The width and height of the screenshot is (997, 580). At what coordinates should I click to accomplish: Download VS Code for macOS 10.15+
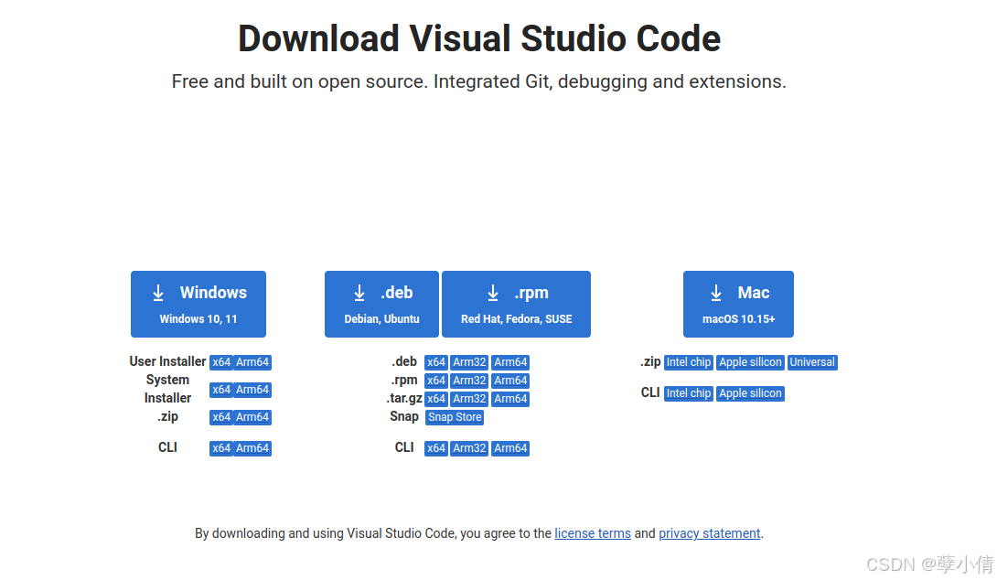(x=738, y=304)
